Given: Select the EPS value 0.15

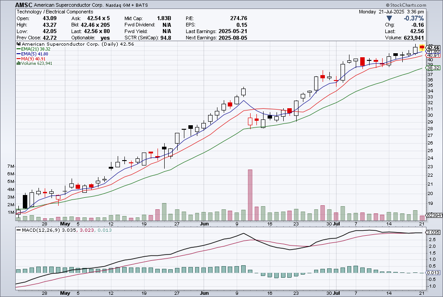Looking at the screenshot, I should [x=242, y=25].
